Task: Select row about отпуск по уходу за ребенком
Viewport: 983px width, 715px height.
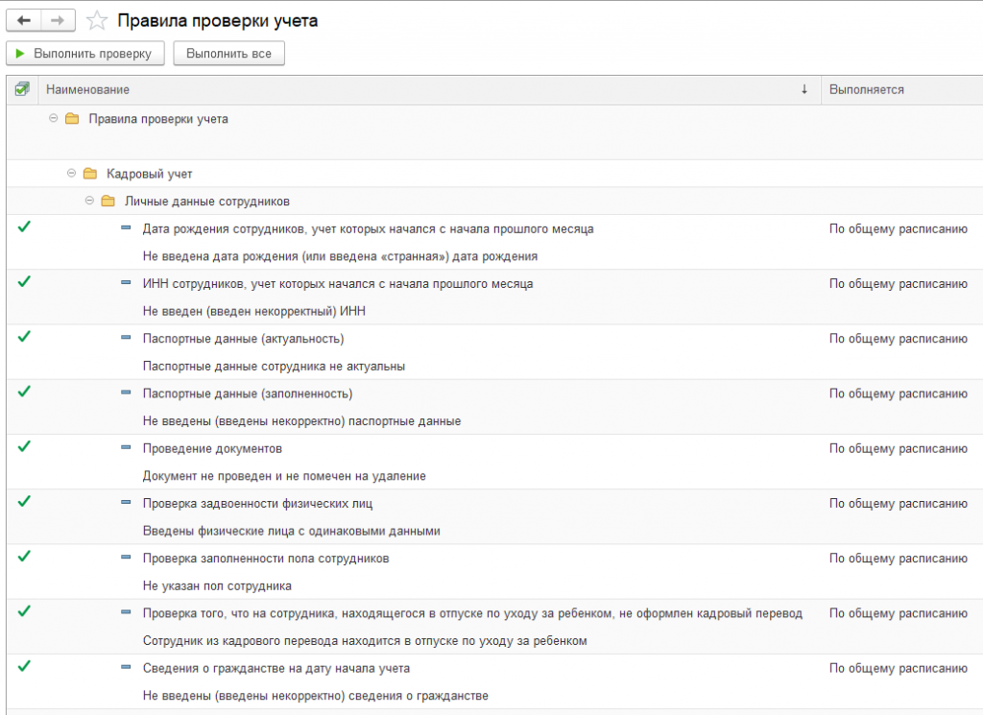Action: pos(494,627)
